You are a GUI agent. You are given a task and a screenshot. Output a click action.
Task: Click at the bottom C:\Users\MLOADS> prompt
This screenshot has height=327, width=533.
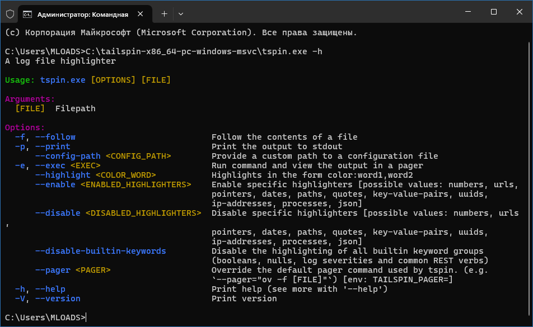click(45, 317)
